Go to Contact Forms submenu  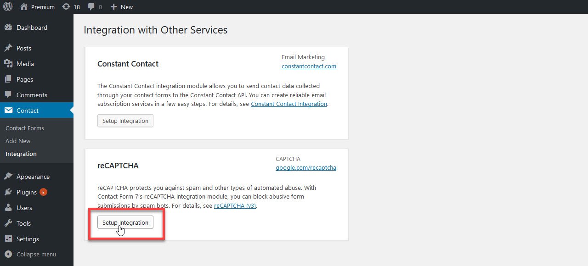[x=25, y=128]
